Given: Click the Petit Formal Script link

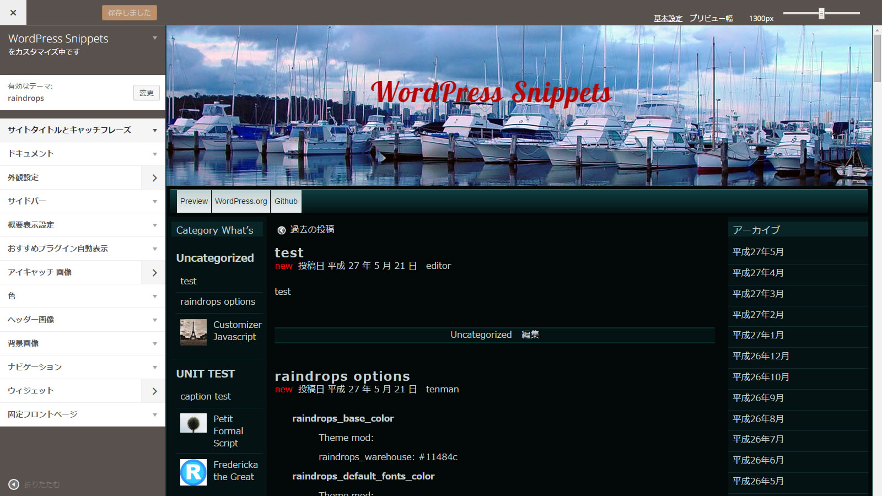Looking at the screenshot, I should [x=228, y=431].
